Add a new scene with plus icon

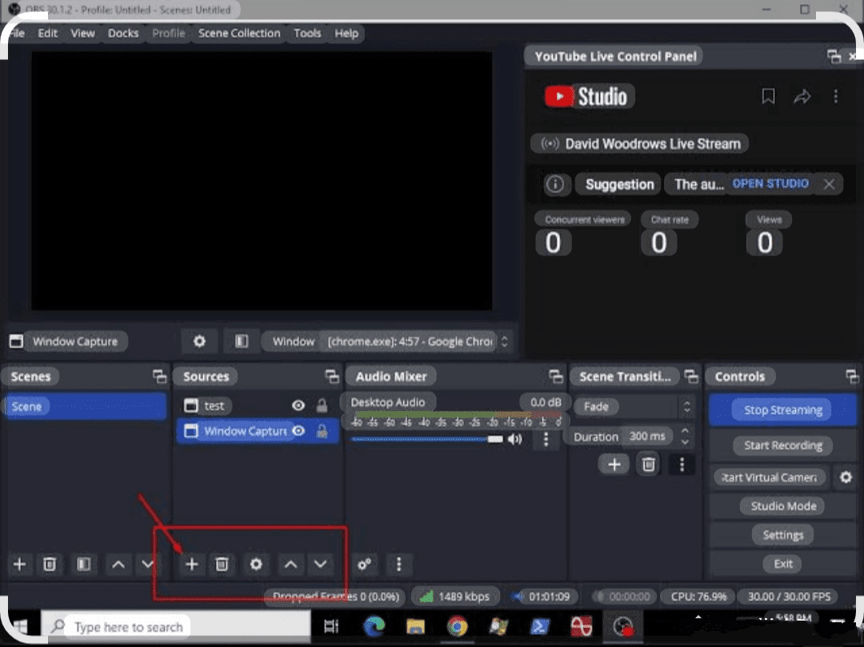[20, 565]
